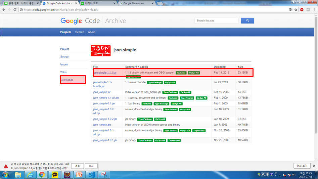Bookmark page with the star icon
318x179 pixels.
tap(296, 9)
